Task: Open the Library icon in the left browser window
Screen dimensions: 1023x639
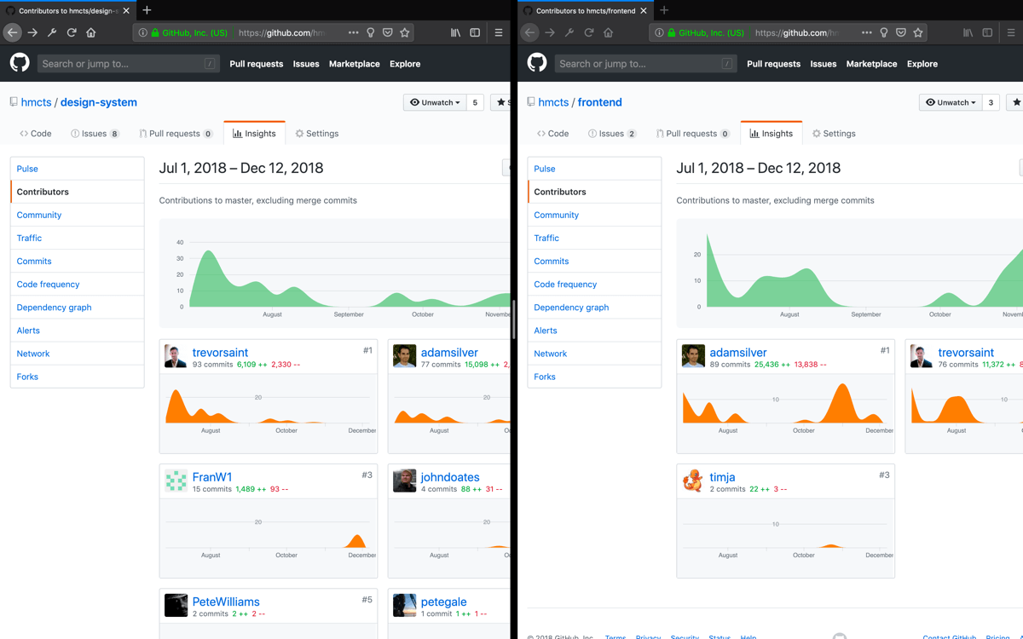Action: pos(456,32)
